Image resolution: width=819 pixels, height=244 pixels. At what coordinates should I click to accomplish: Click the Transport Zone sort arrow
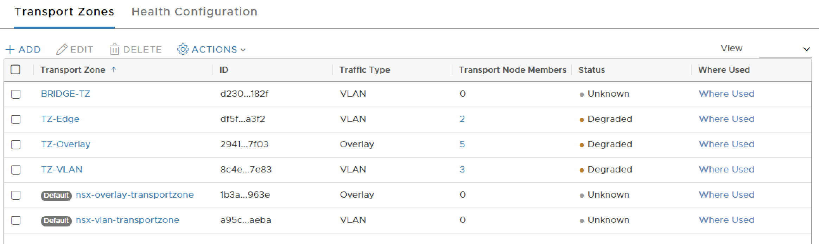(114, 70)
